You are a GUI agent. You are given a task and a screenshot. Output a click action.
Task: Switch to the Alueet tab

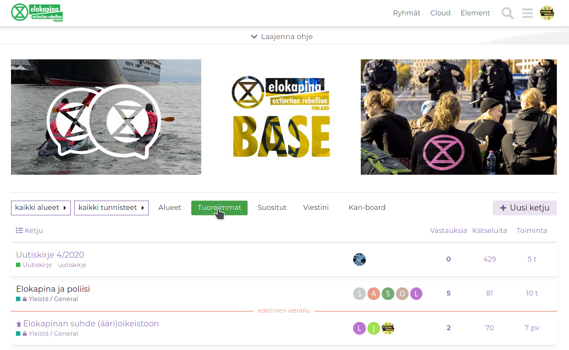coord(170,208)
